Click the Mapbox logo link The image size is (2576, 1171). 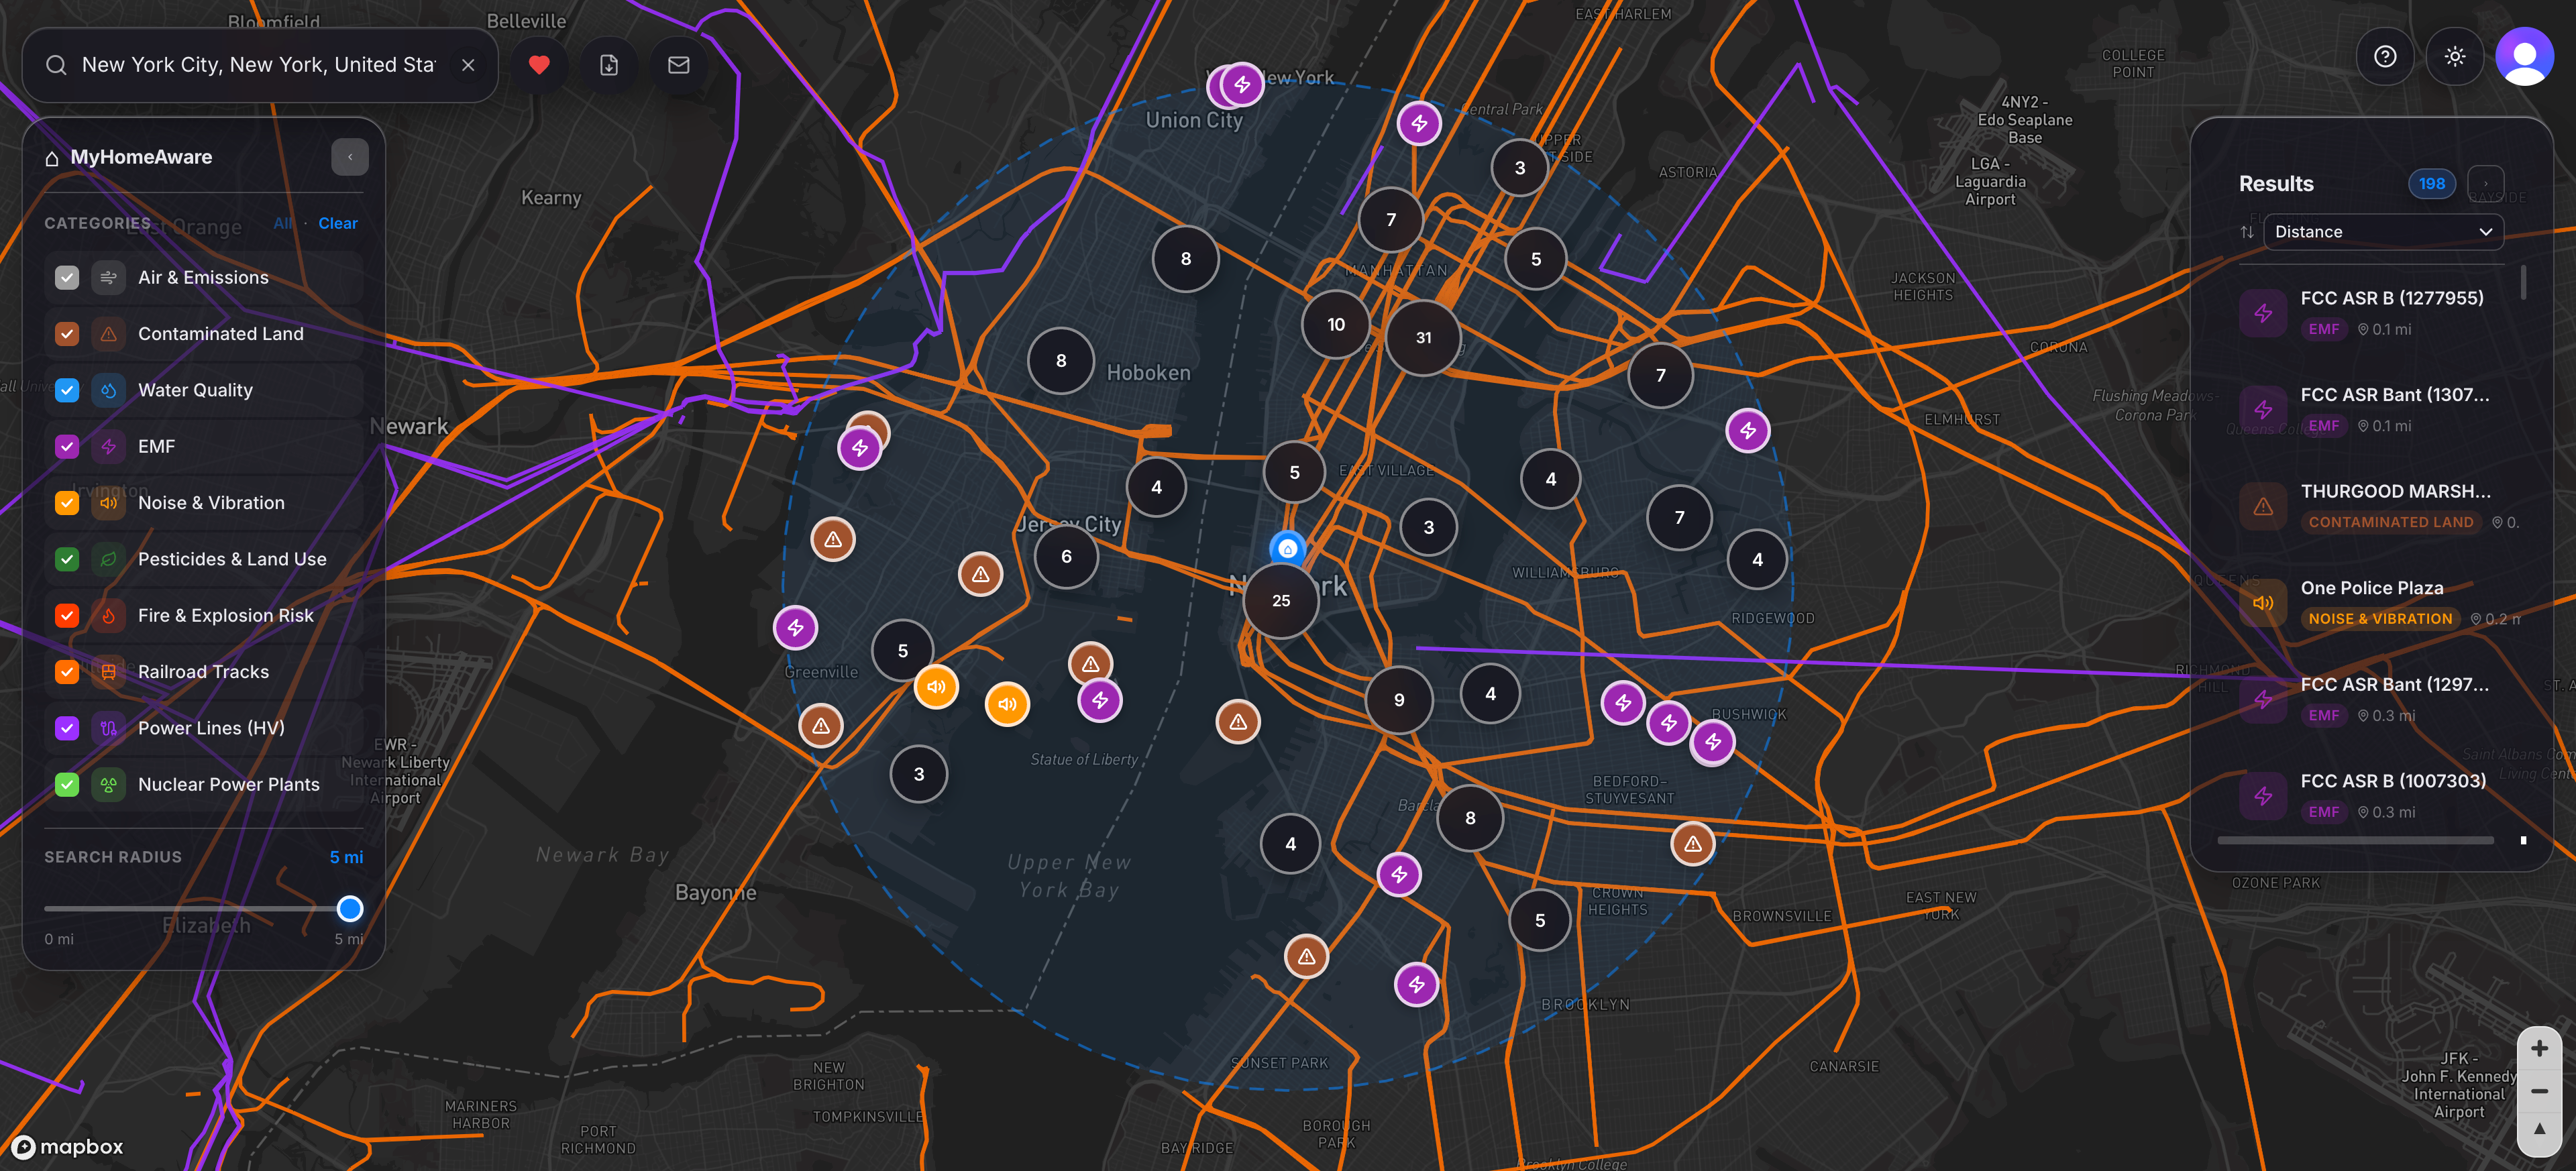[x=67, y=1147]
